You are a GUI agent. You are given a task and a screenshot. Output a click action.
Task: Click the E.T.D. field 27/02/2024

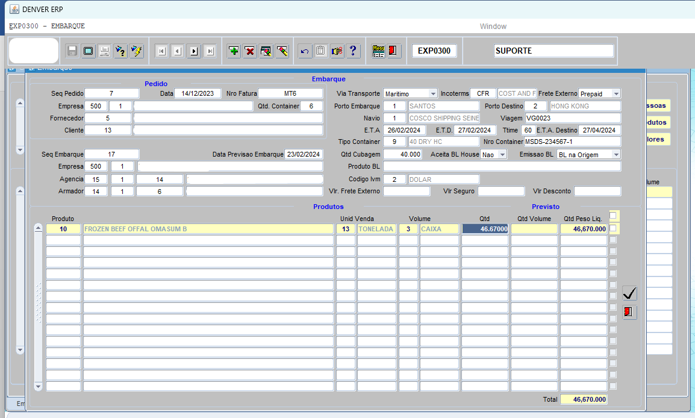coord(475,130)
